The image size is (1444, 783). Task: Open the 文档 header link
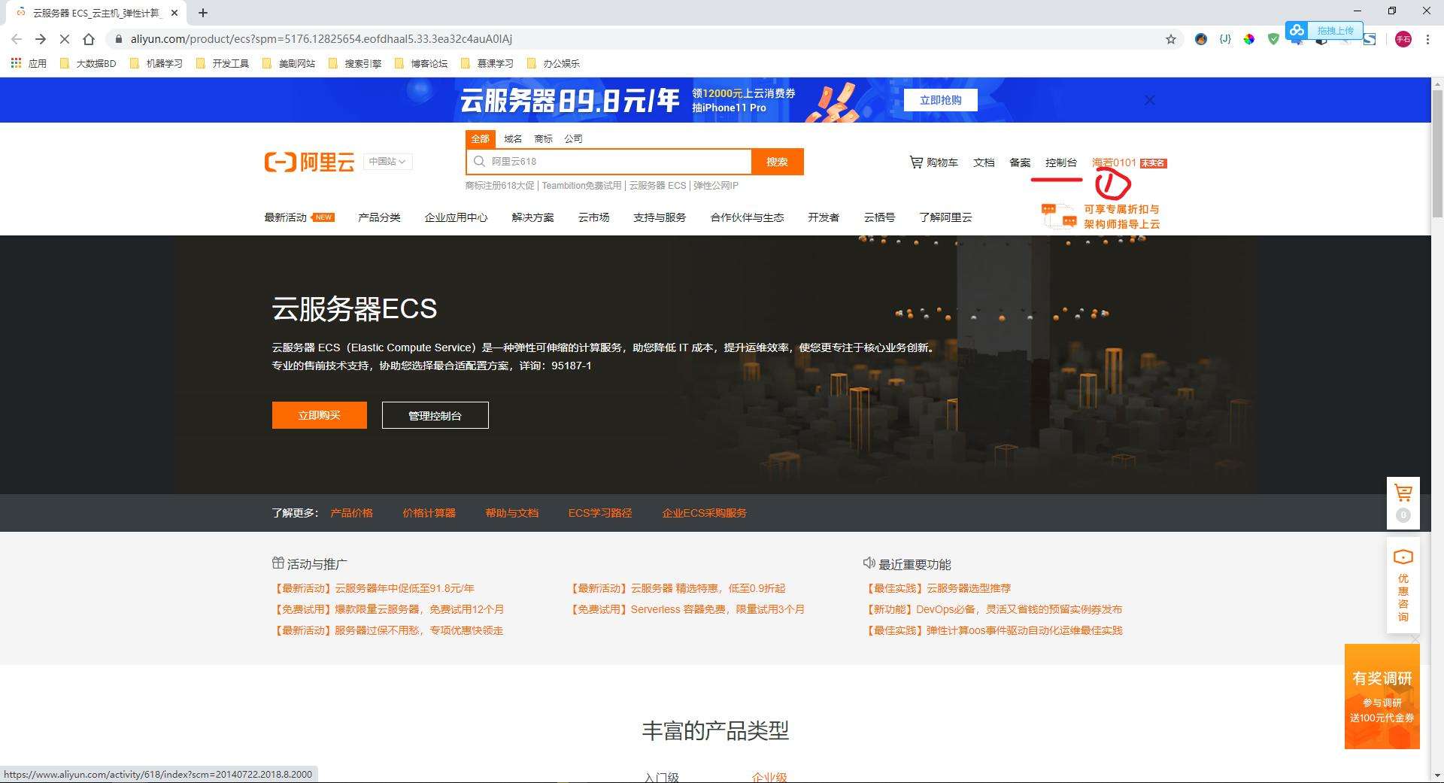(984, 162)
